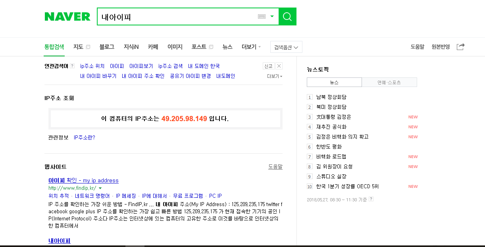Open the IP 메세징 sublink
The height and width of the screenshot is (247, 485).
point(126,196)
